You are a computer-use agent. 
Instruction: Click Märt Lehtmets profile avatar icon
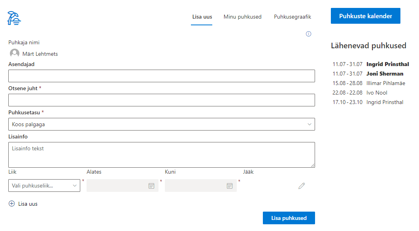pos(15,53)
